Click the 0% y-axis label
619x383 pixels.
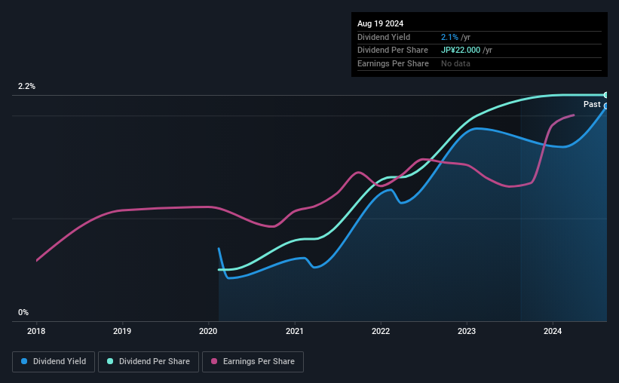tap(23, 312)
